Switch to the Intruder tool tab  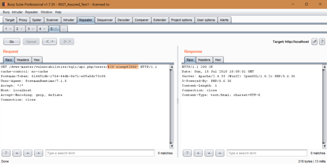coord(69,20)
